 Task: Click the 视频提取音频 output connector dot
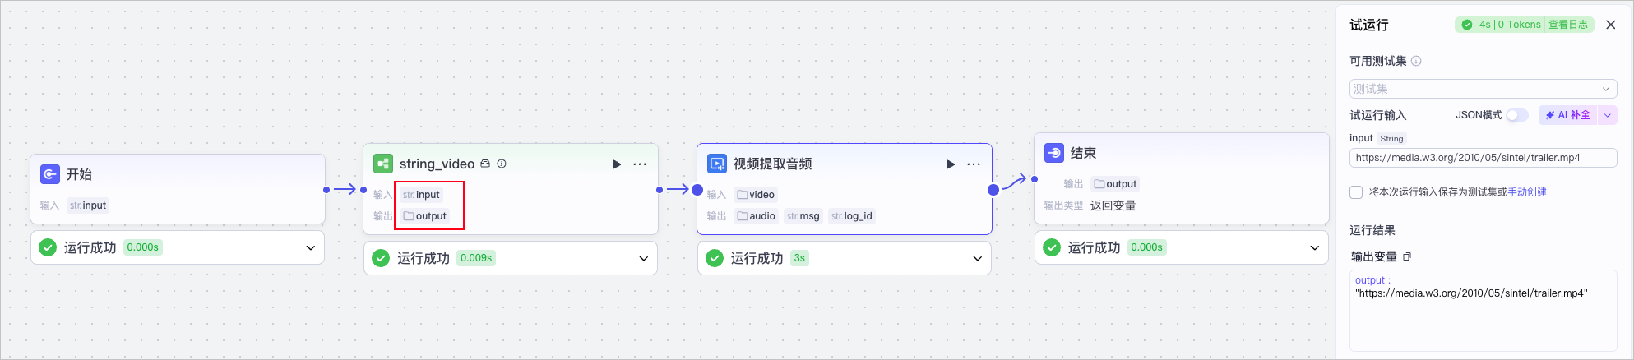(993, 190)
